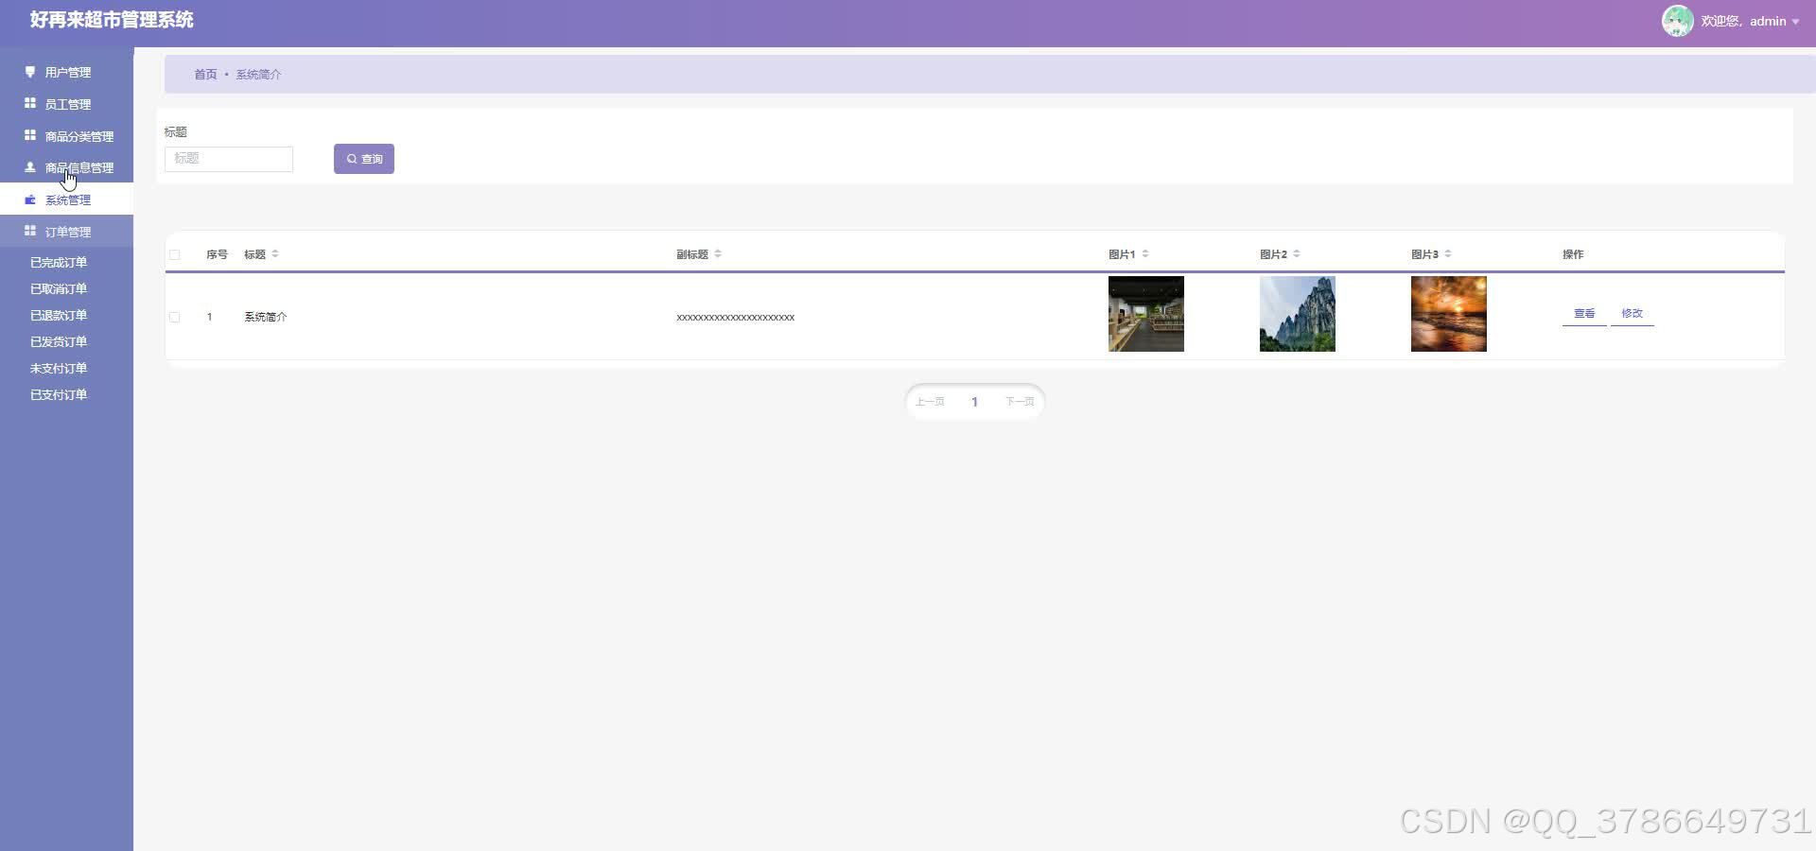Go to 已完成订单 submenu
The width and height of the screenshot is (1816, 851).
(x=59, y=262)
